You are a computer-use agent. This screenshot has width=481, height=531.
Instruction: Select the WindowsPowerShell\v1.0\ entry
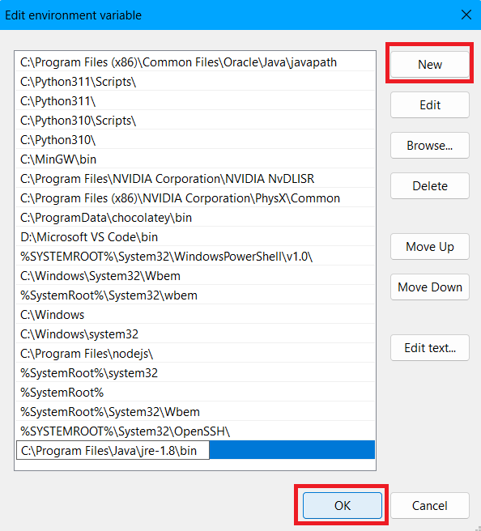pos(195,257)
